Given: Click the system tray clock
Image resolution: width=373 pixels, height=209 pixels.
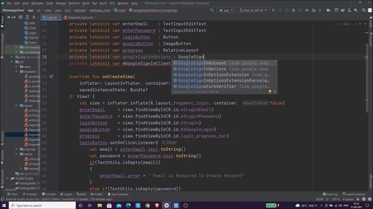Looking at the screenshot, I should click(356, 206).
